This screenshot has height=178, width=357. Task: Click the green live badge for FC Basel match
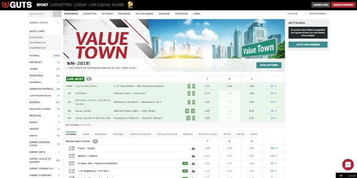coord(185,164)
